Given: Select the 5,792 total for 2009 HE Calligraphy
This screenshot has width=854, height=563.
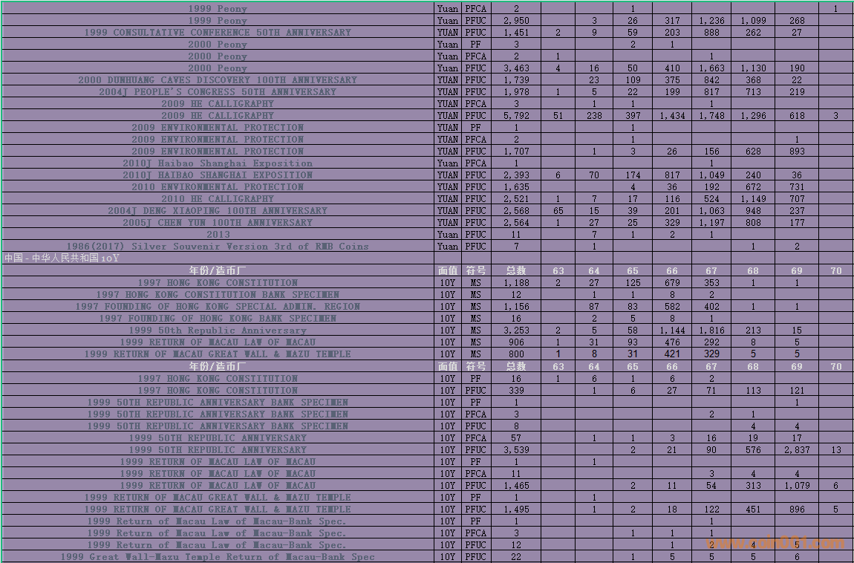Looking at the screenshot, I should tap(515, 116).
